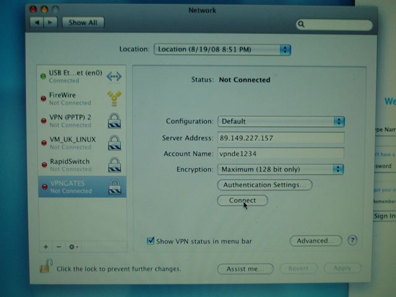Viewport: 396px width, 297px height.
Task: Click the Server Address field
Action: (280, 138)
